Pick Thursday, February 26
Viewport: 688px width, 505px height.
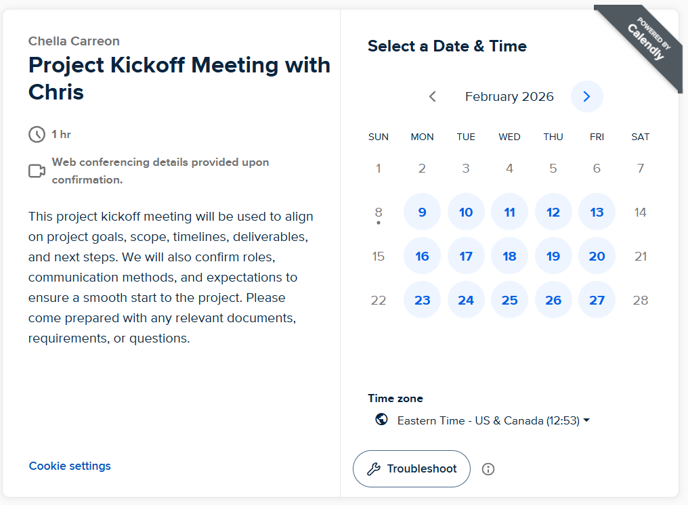click(553, 300)
